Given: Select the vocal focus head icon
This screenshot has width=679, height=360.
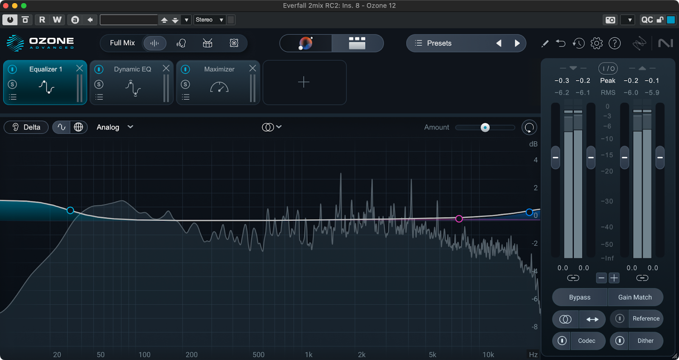Looking at the screenshot, I should (x=181, y=43).
